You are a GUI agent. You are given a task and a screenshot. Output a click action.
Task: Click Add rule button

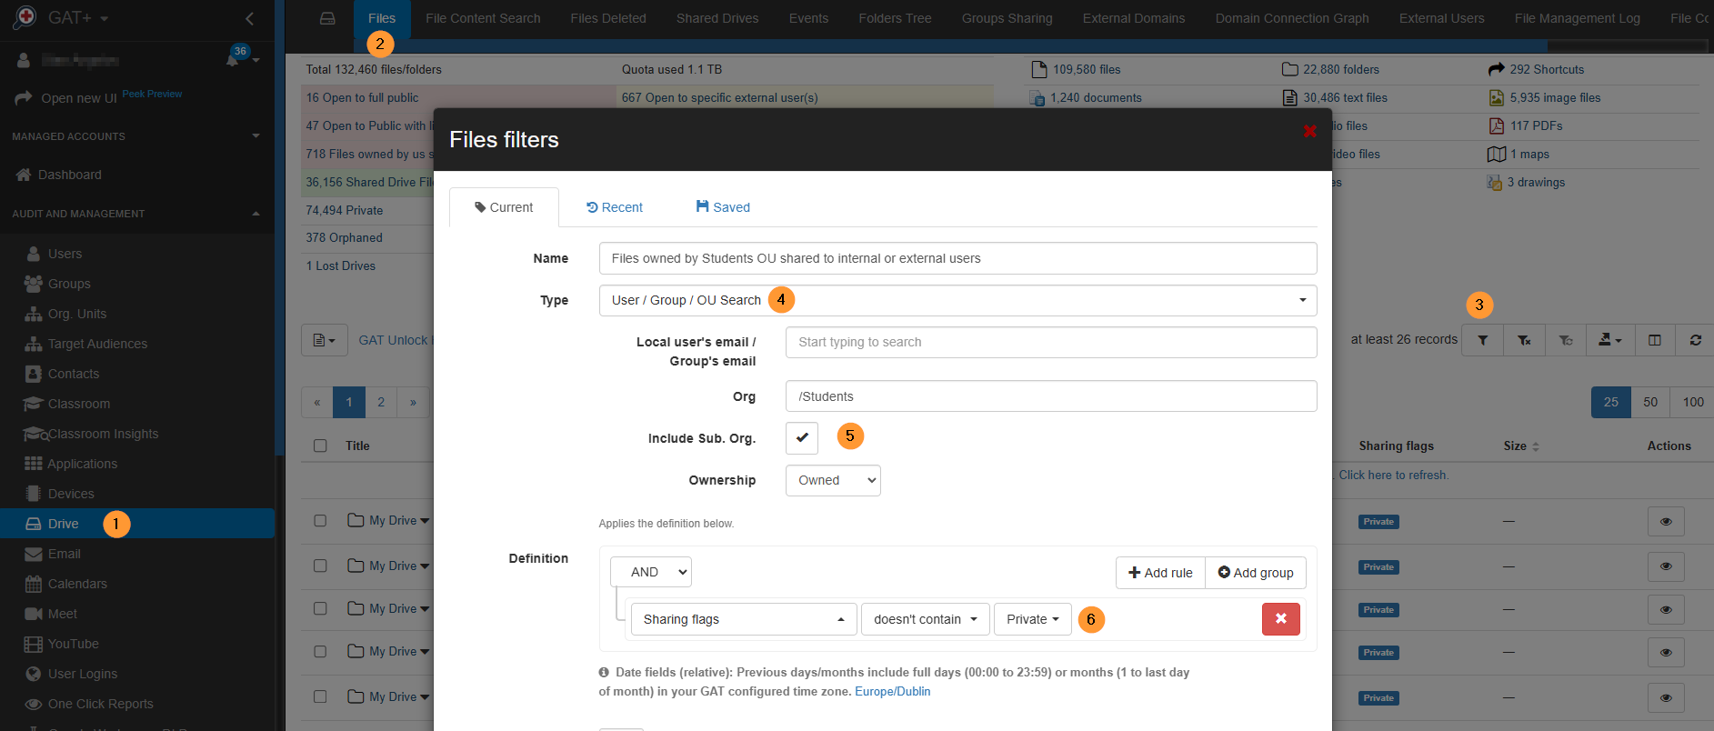click(1160, 573)
